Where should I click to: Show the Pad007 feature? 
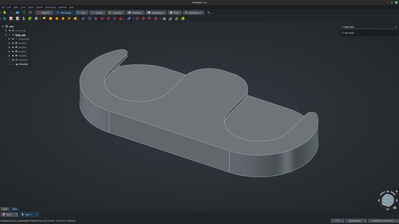(13, 52)
